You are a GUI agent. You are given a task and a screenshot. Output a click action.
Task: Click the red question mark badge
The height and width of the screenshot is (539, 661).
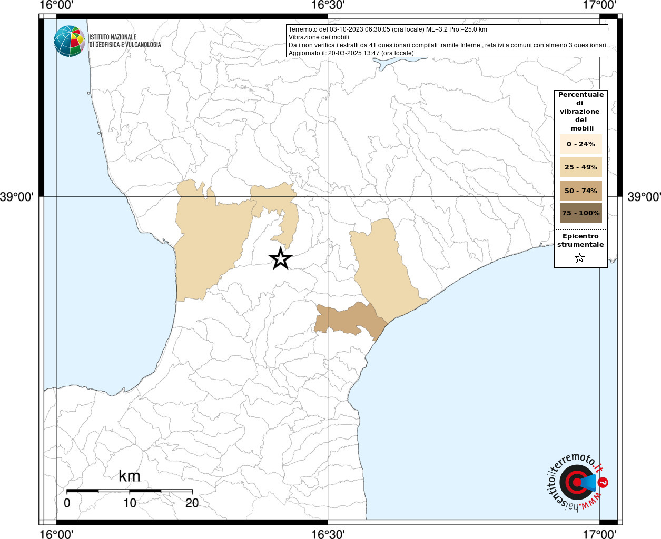tap(603, 483)
